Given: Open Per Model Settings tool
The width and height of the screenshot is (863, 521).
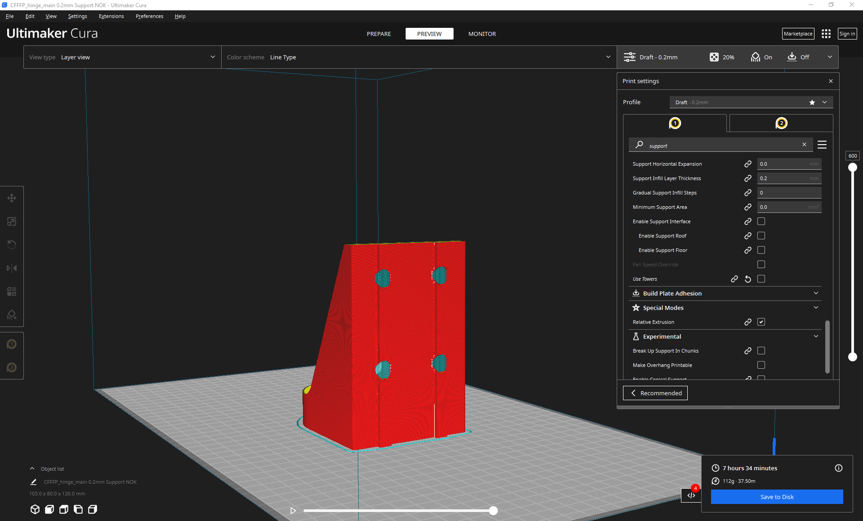Looking at the screenshot, I should click(12, 291).
